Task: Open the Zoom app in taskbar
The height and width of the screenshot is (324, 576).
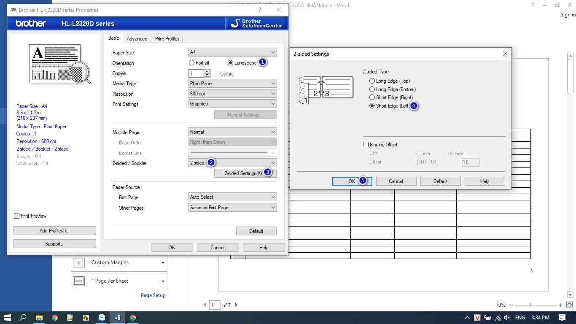Action: point(102,318)
